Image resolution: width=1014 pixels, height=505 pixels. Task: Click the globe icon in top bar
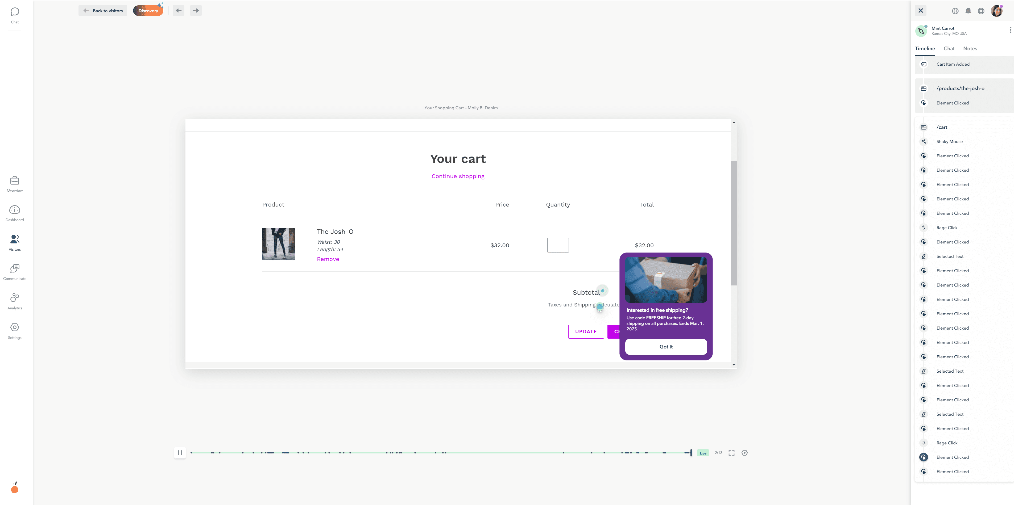pos(955,11)
